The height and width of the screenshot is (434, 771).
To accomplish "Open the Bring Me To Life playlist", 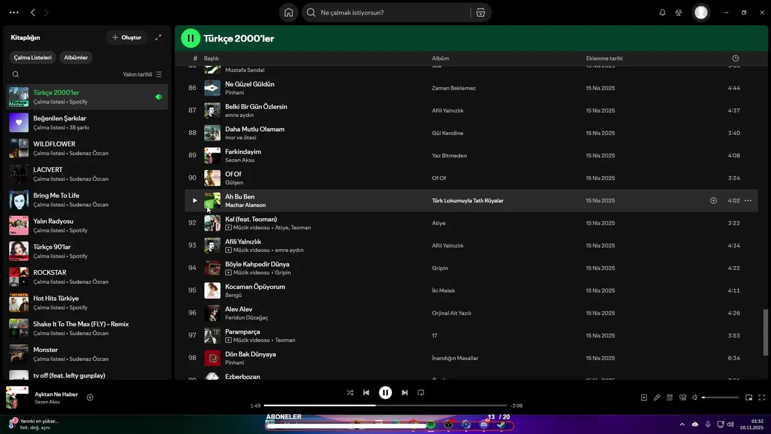I will 87,200.
